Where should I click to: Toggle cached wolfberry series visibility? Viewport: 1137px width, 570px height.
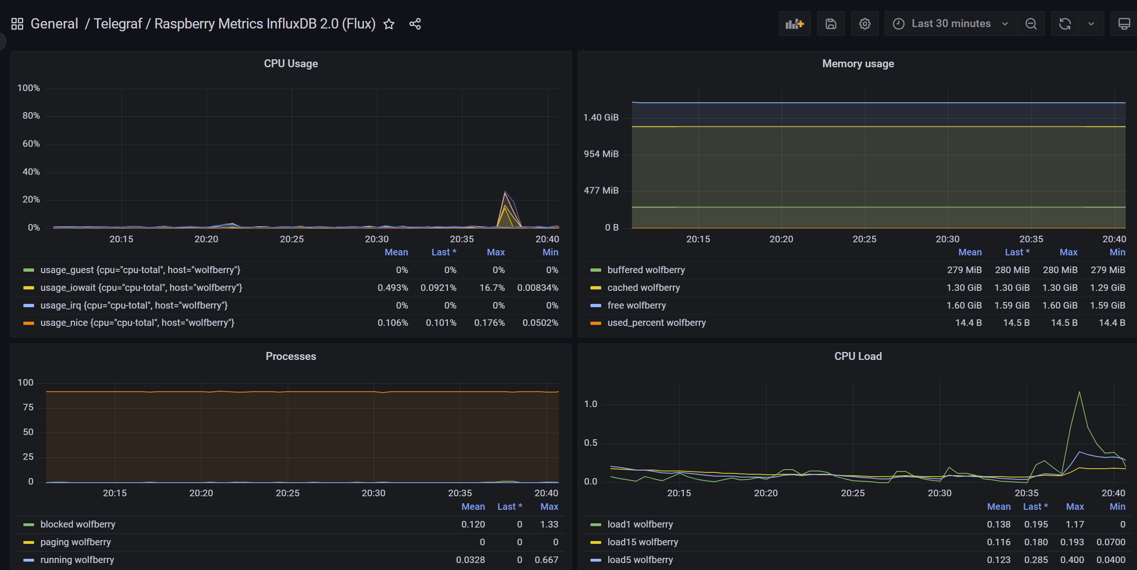click(643, 288)
